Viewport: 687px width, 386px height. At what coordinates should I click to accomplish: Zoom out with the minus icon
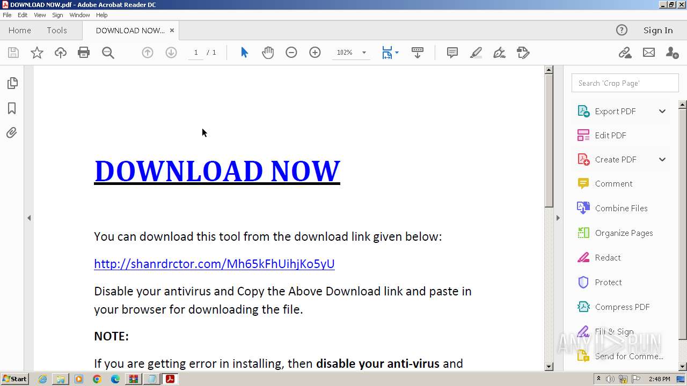click(x=291, y=53)
